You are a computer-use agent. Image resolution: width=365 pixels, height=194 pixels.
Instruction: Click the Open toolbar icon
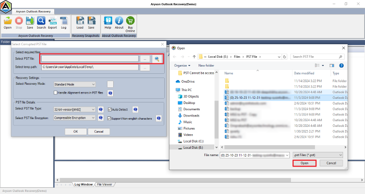coord(8,23)
